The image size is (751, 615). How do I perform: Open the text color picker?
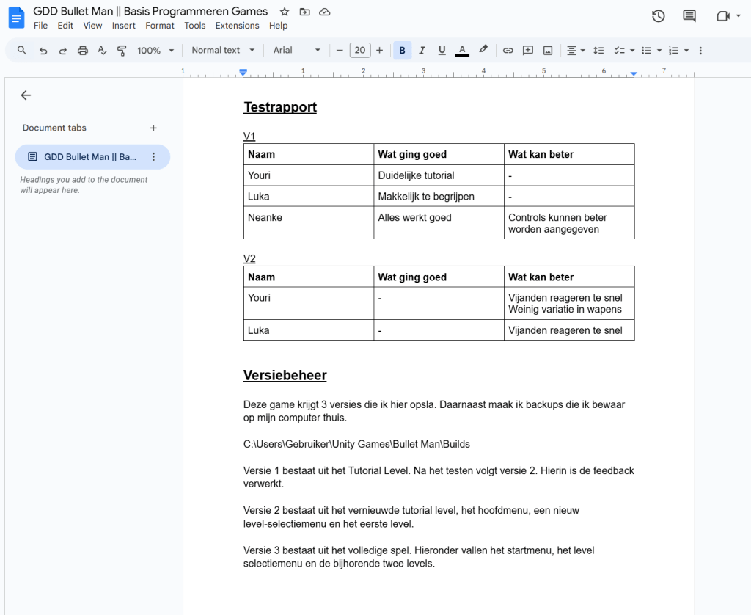pyautogui.click(x=462, y=51)
